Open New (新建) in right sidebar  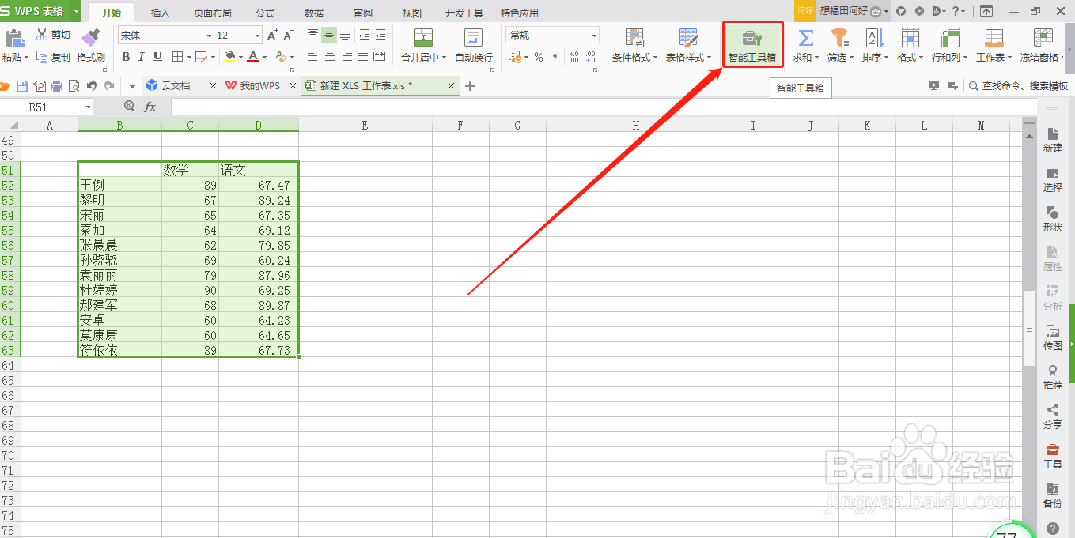[1052, 140]
